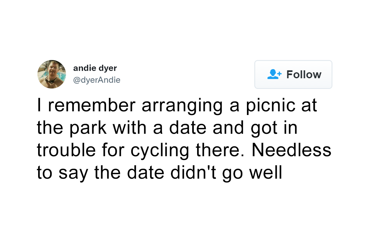Click the word "remember" in the tweet
Viewport: 369px width, 246px height.
91,106
